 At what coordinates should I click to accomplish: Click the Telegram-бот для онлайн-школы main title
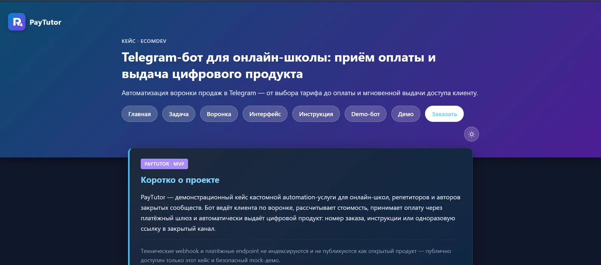(x=279, y=66)
